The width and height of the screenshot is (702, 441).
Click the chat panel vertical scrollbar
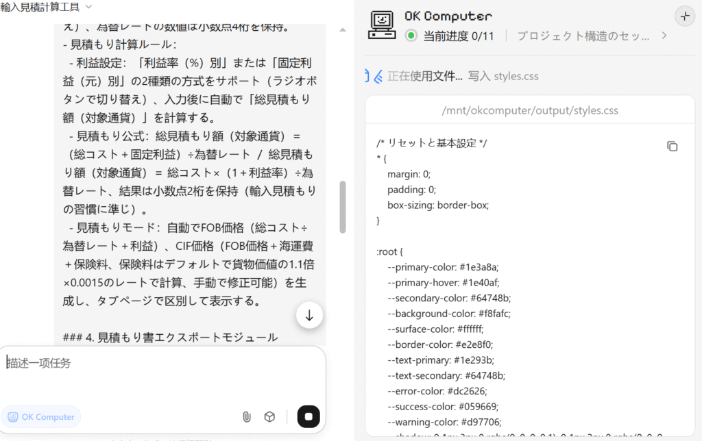(x=343, y=207)
